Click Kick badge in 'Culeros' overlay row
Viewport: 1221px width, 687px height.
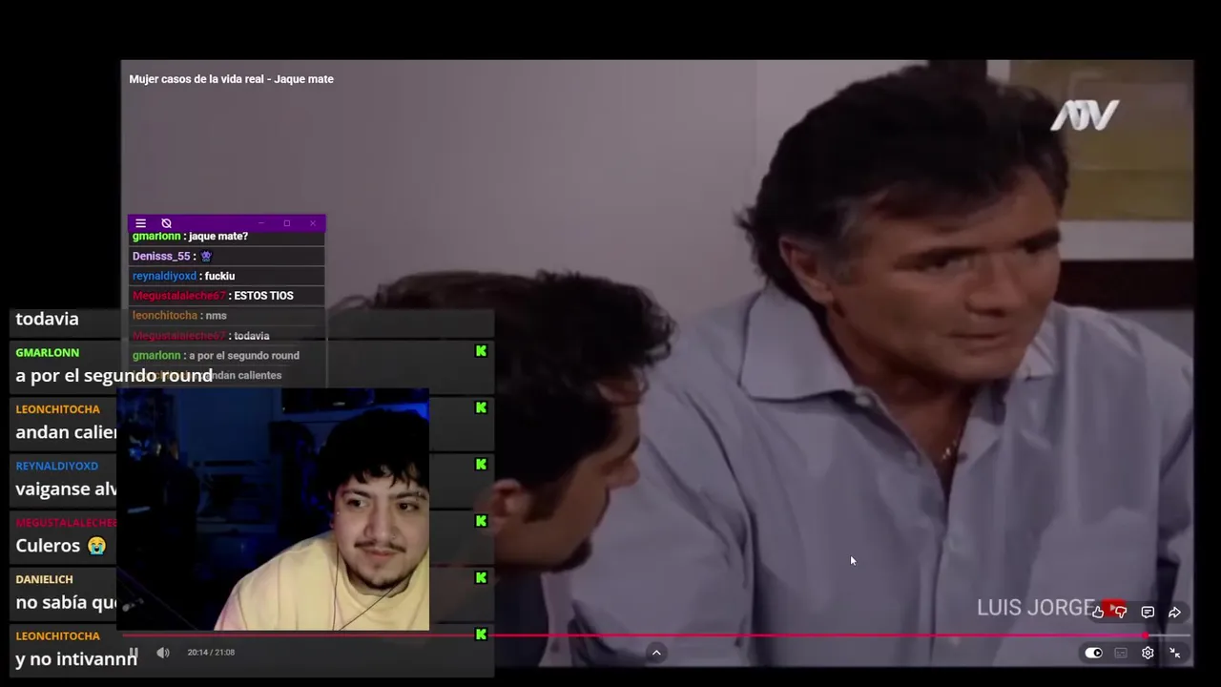pos(481,521)
